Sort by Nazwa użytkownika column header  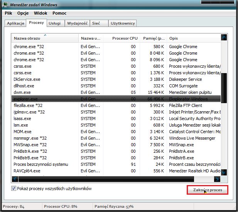(91, 38)
